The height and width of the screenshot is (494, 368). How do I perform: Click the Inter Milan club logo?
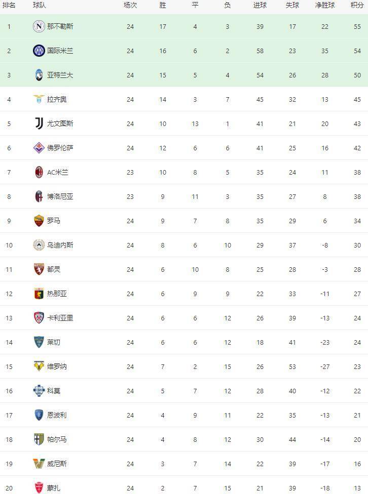tap(39, 51)
